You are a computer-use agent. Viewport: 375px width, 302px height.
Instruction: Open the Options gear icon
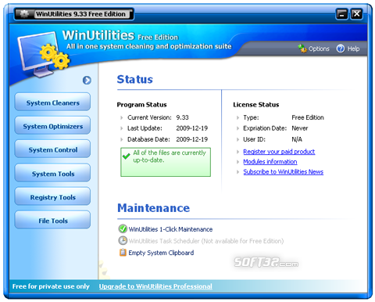pos(302,49)
